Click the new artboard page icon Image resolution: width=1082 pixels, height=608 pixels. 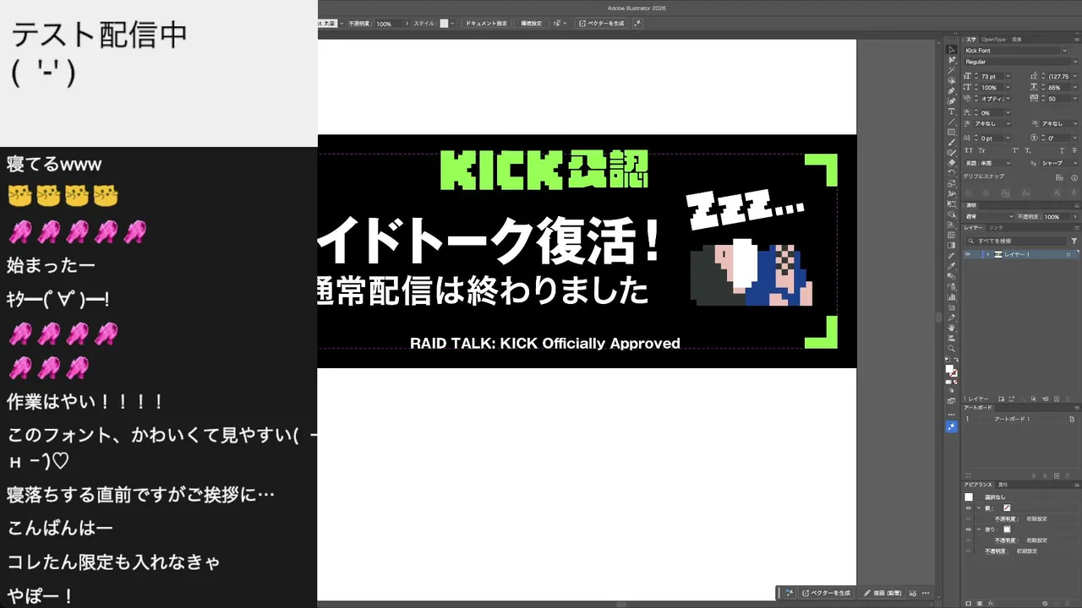point(1072,419)
